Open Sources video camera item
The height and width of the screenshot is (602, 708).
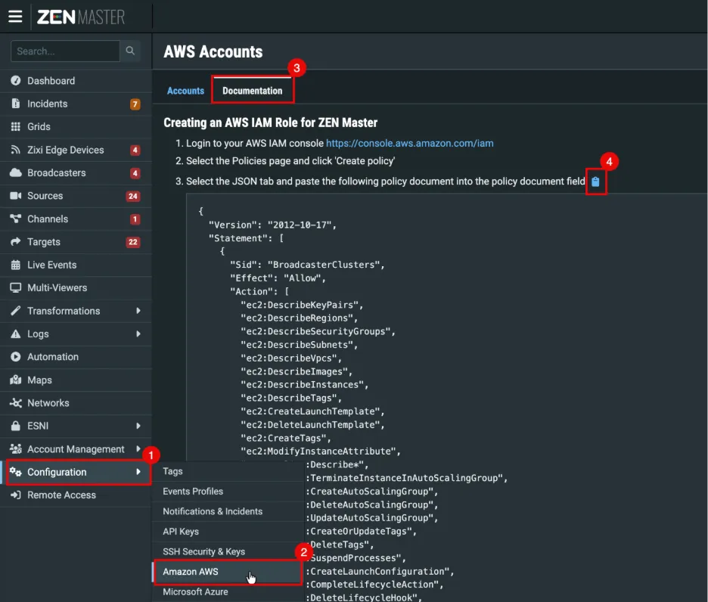tap(76, 196)
